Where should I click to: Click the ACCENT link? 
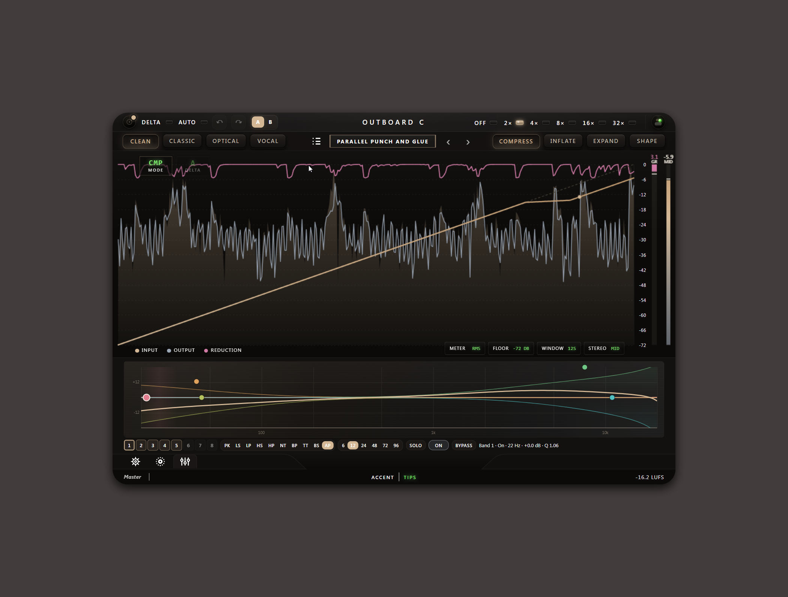pos(382,477)
